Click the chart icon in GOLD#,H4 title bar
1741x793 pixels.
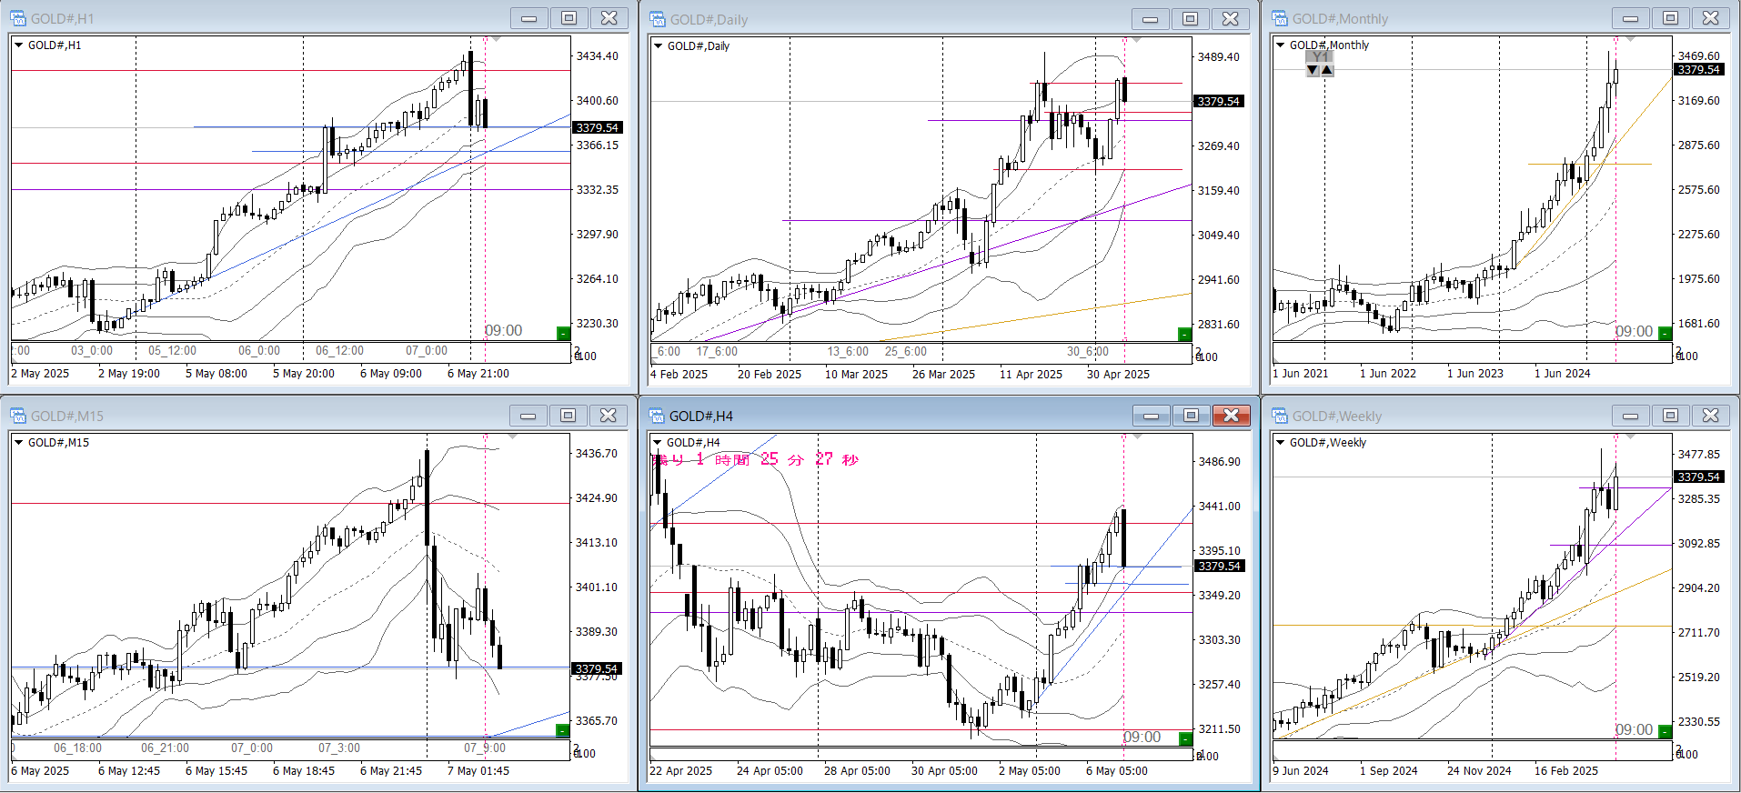coord(657,416)
